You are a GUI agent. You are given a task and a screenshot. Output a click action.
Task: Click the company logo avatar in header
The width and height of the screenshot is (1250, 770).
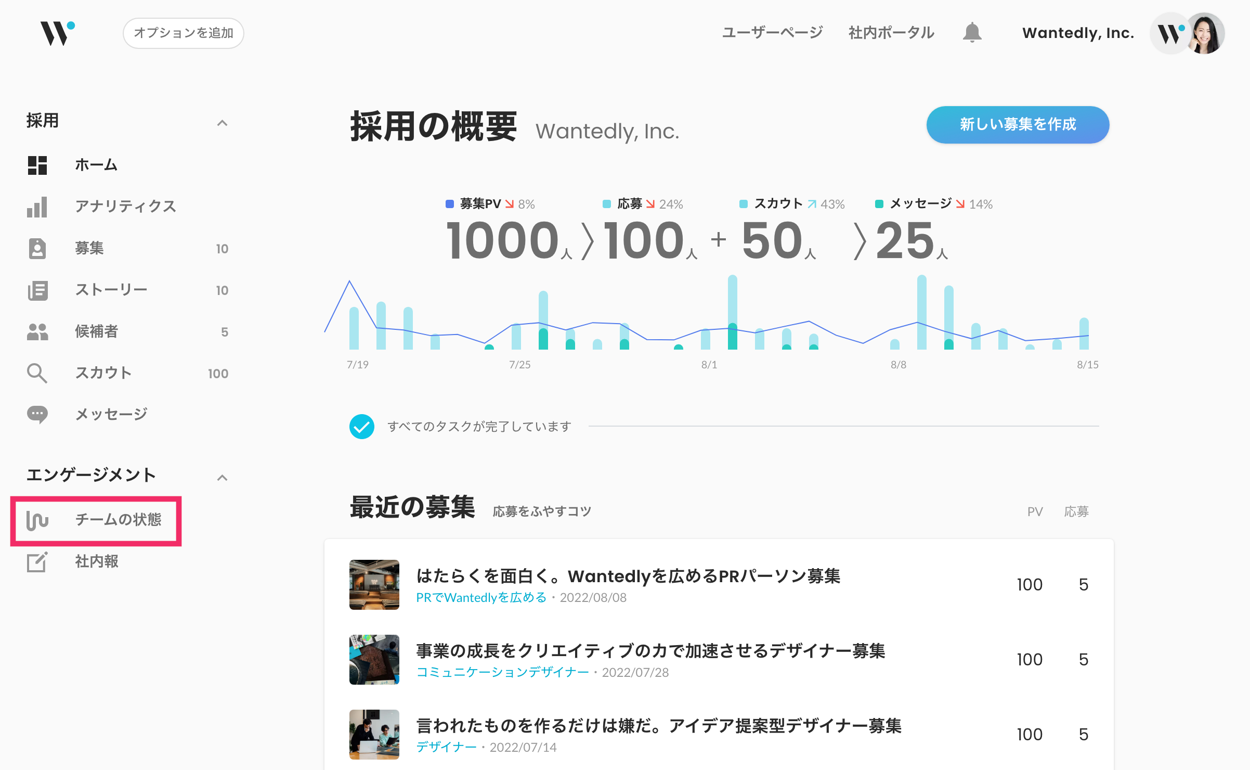coord(1169,33)
